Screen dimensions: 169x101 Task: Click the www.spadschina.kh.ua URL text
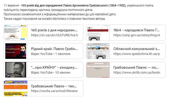(x=137, y=54)
